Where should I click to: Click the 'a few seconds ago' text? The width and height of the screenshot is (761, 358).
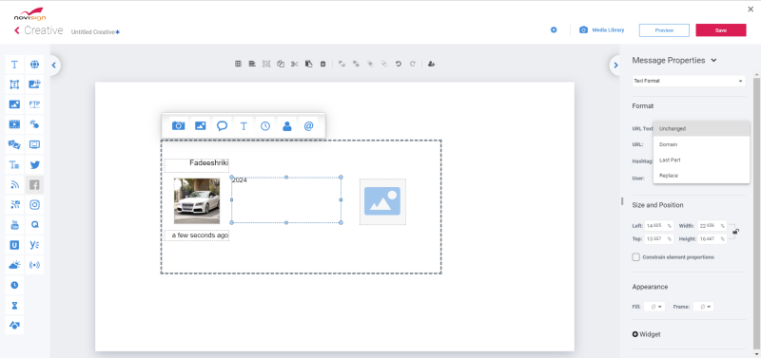pos(200,236)
